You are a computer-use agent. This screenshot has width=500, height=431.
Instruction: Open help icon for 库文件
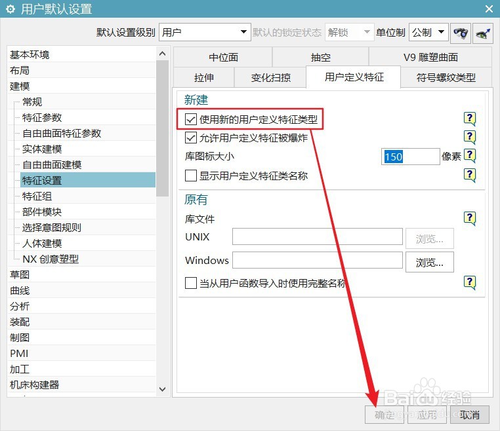pos(469,219)
